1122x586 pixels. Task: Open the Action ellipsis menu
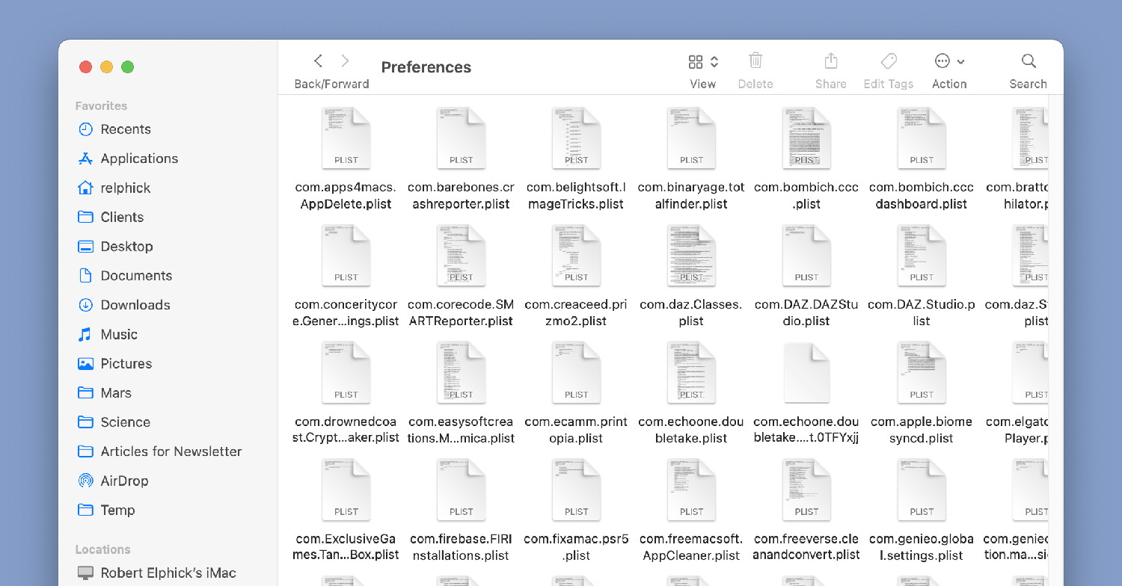click(949, 61)
